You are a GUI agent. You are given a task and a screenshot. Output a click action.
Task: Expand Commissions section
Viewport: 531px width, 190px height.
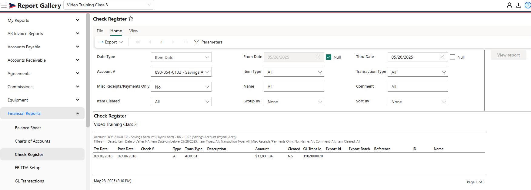coord(42,87)
